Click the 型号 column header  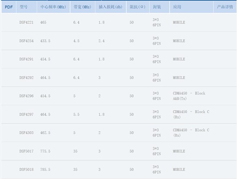(x=27, y=7)
